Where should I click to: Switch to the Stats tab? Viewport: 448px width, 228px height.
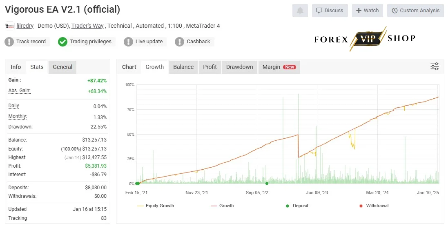click(x=37, y=67)
